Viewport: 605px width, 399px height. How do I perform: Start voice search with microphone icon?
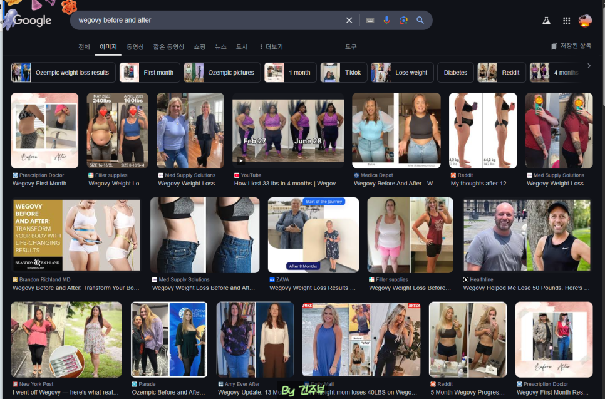point(386,20)
